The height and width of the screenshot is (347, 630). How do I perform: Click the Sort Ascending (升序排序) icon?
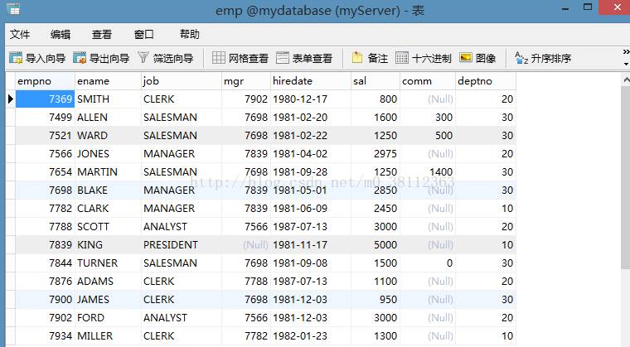coord(521,58)
